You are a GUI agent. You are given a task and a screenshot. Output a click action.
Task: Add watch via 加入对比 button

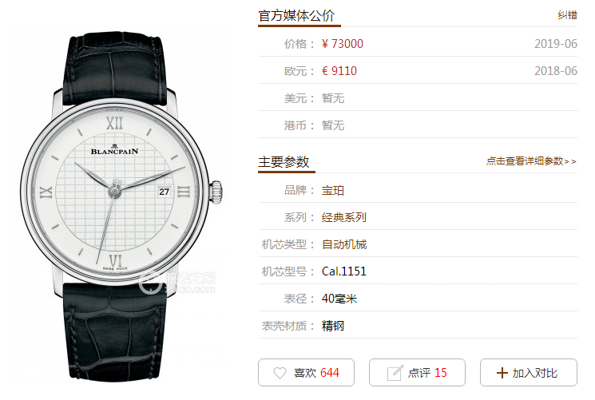click(x=529, y=372)
